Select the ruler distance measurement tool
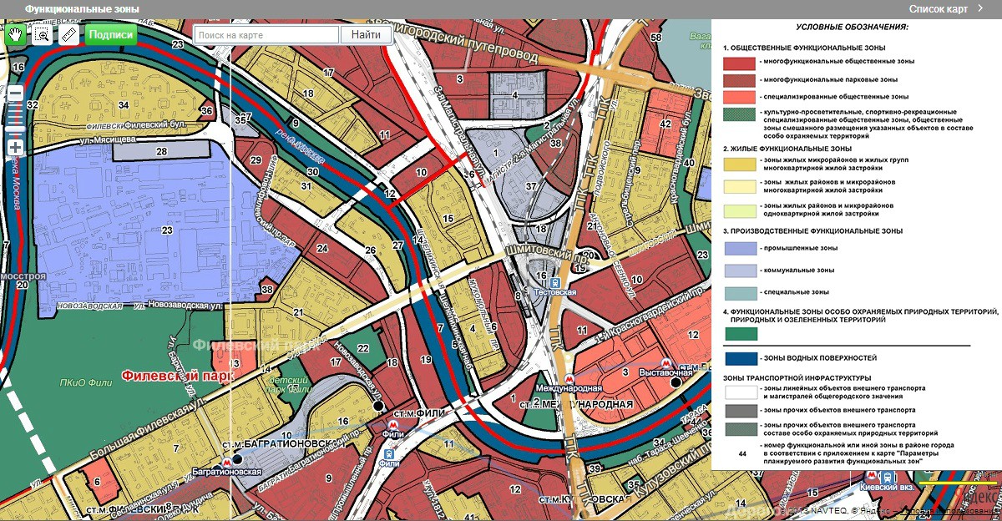Image resolution: width=1002 pixels, height=521 pixels. coord(68,34)
